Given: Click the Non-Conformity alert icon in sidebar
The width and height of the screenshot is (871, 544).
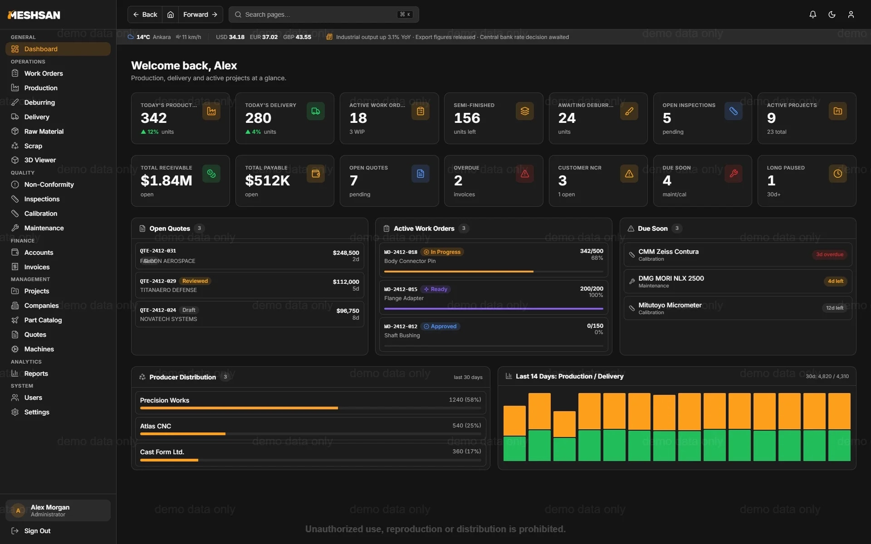Looking at the screenshot, I should click(x=15, y=185).
